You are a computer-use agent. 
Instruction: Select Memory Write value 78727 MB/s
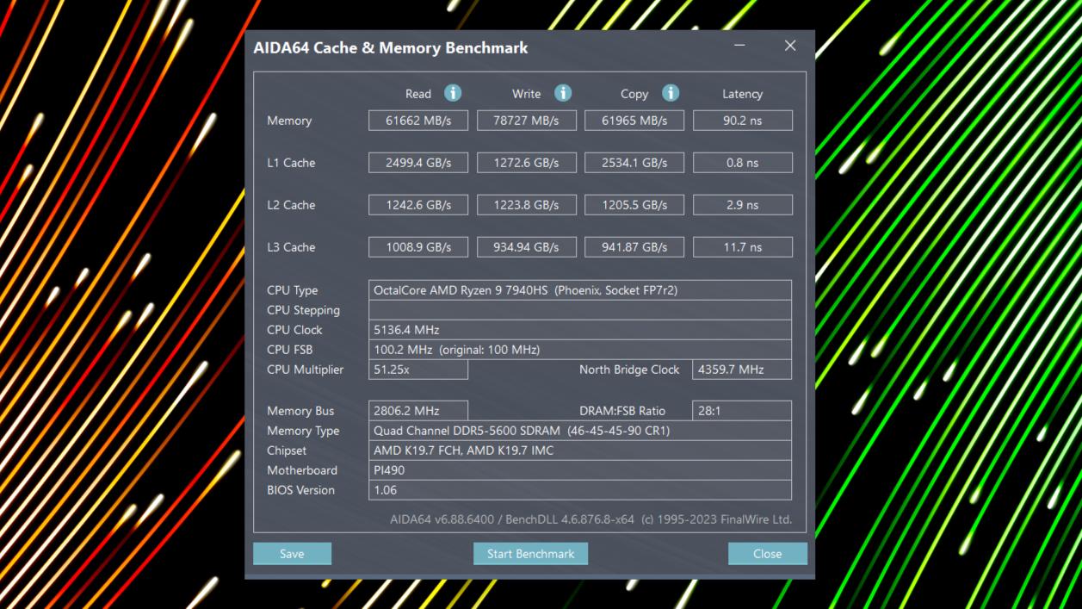527,121
